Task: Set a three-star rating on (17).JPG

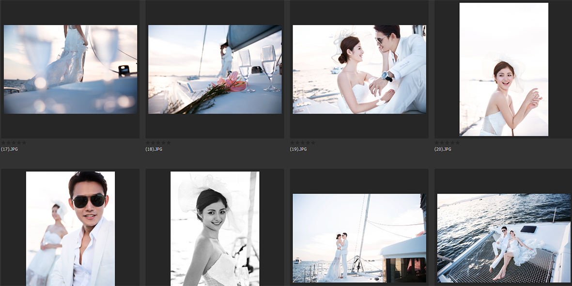Action: 14,143
